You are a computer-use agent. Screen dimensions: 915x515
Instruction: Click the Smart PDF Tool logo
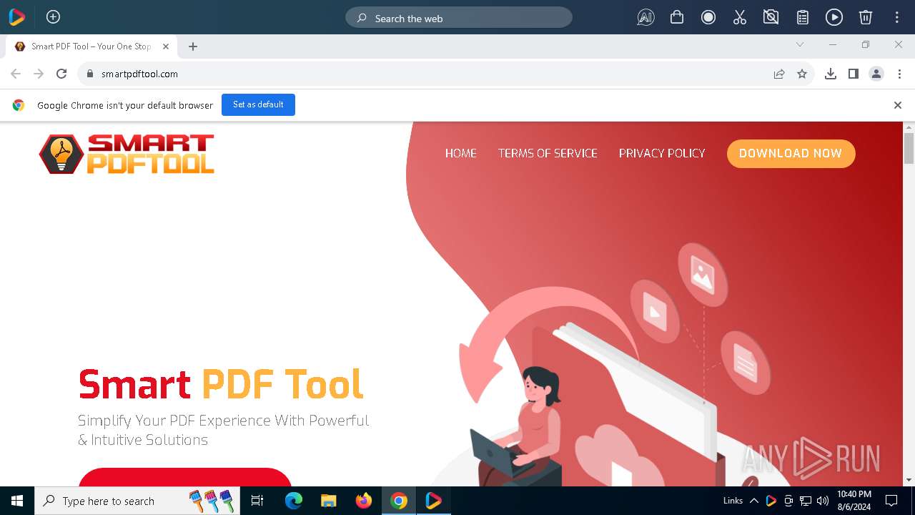click(127, 154)
